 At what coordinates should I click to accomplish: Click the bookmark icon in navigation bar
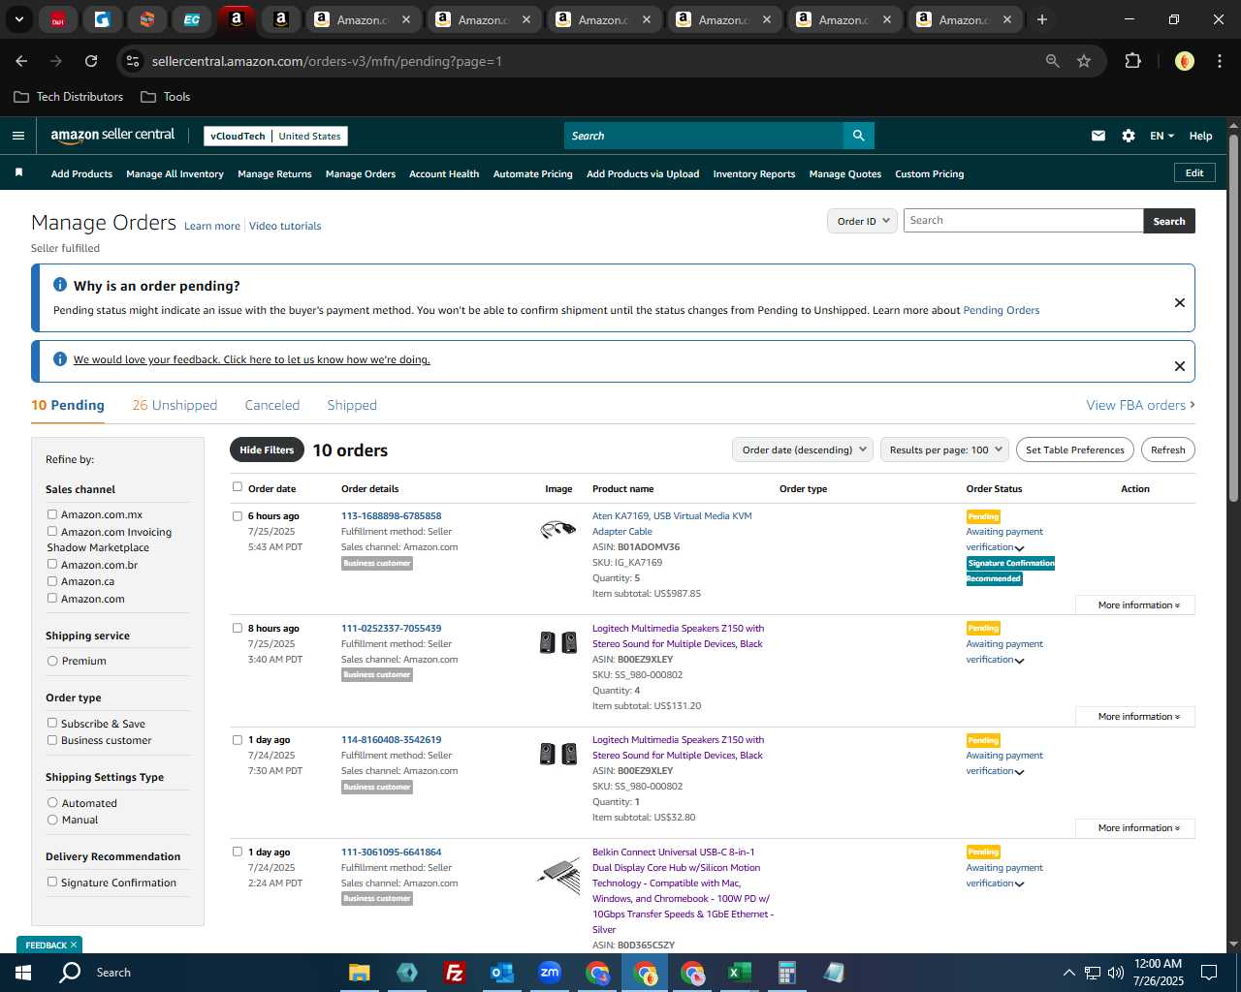pyautogui.click(x=18, y=172)
